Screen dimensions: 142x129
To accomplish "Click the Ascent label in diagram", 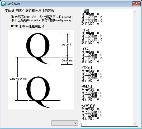I will [67, 44].
